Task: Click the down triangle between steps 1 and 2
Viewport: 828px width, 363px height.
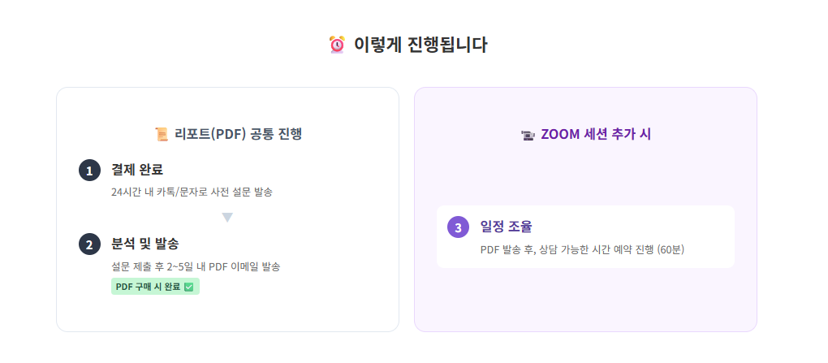Action: [x=227, y=218]
